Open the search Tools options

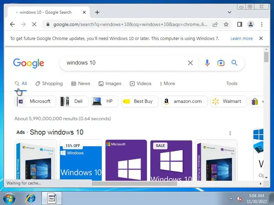pyautogui.click(x=232, y=83)
